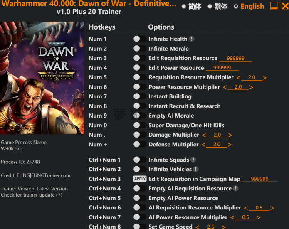The height and width of the screenshot is (229, 289).
Task: Toggle AI Requisition Resource Multiplier
Action: (x=140, y=207)
